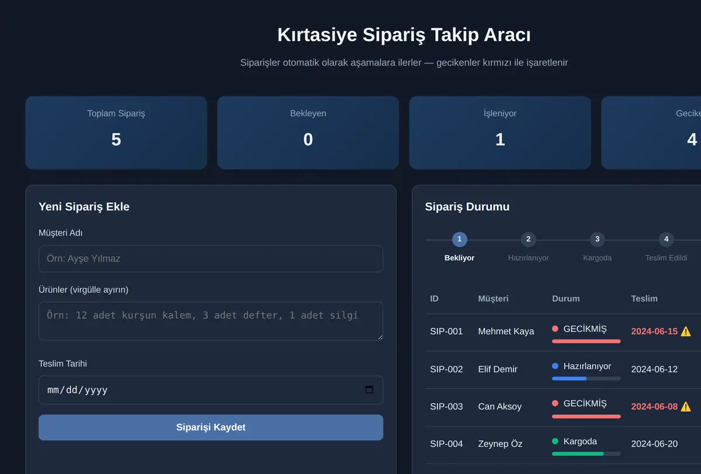
Task: Click the Teslim column header
Action: pos(644,299)
